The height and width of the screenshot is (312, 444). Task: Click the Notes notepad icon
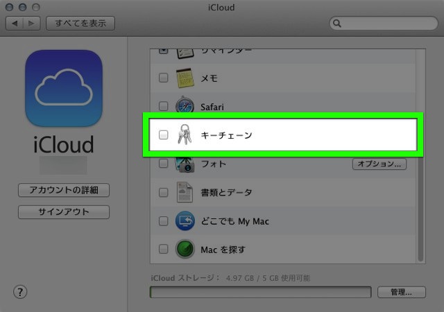(x=185, y=78)
